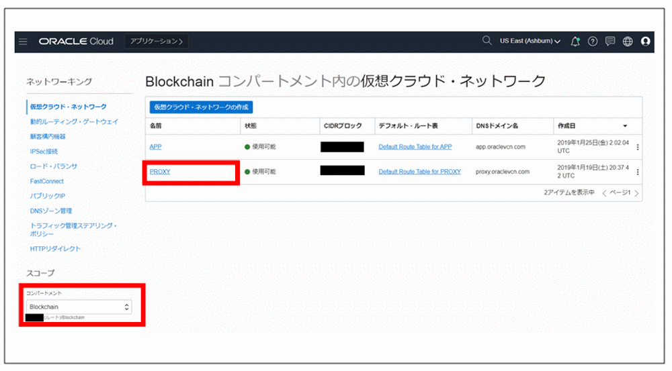Open notifications bell icon

[575, 42]
